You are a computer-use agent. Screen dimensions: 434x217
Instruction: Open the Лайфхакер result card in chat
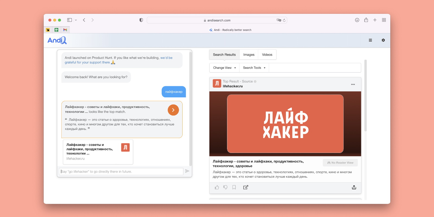click(x=98, y=152)
